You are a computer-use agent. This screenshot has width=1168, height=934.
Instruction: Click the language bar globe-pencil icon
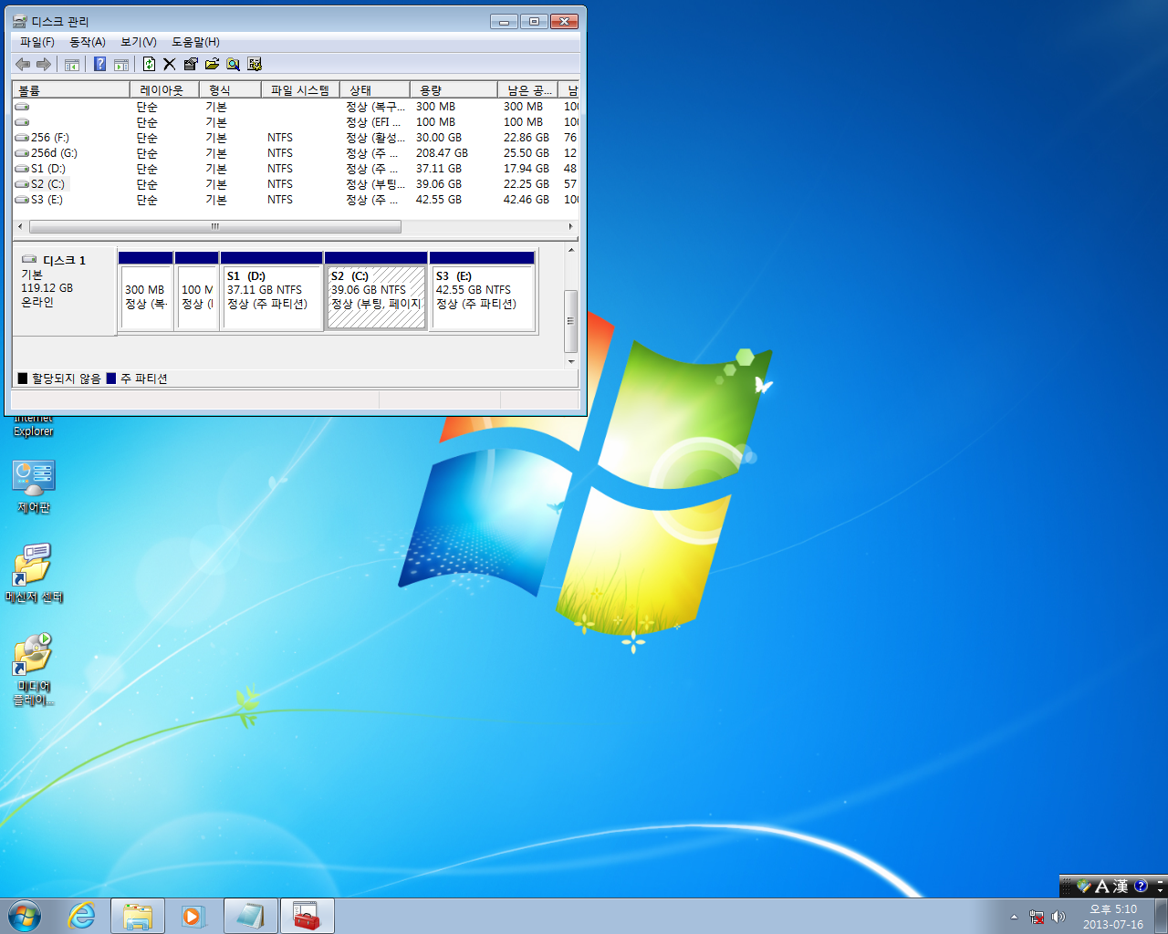(1084, 886)
